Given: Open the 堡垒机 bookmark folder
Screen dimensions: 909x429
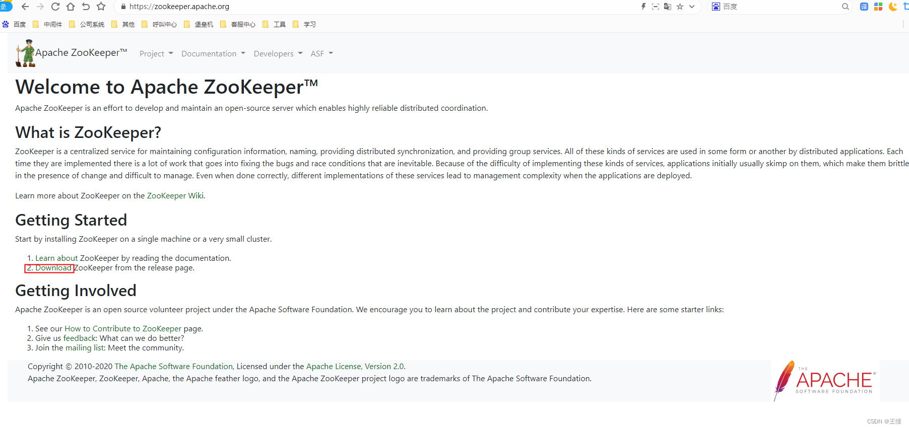Looking at the screenshot, I should click(199, 24).
